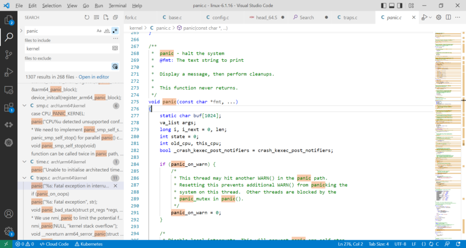The width and height of the screenshot is (466, 248).
Task: Expand the Replace field chevron
Action: (x=21, y=31)
